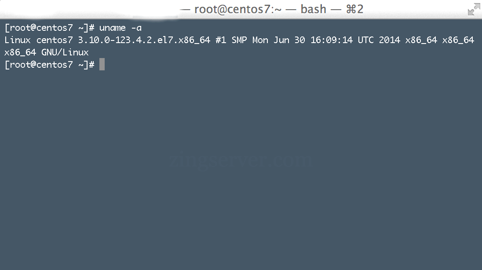The width and height of the screenshot is (482, 270).
Task: Click the typed command uname -a
Action: [120, 28]
